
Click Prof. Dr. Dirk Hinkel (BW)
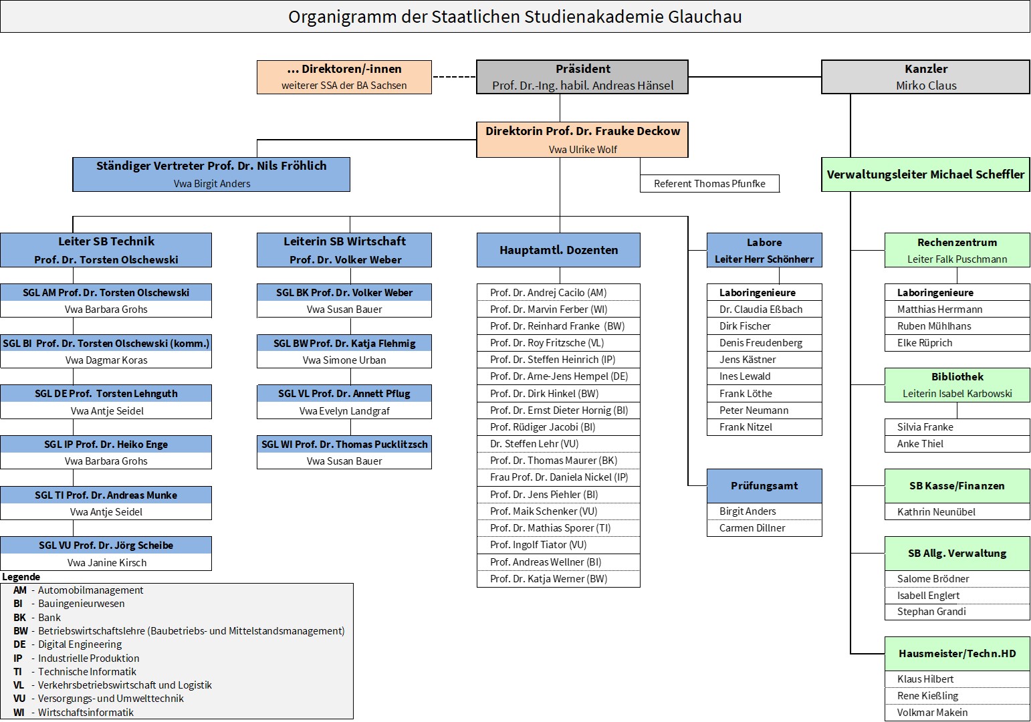559,393
